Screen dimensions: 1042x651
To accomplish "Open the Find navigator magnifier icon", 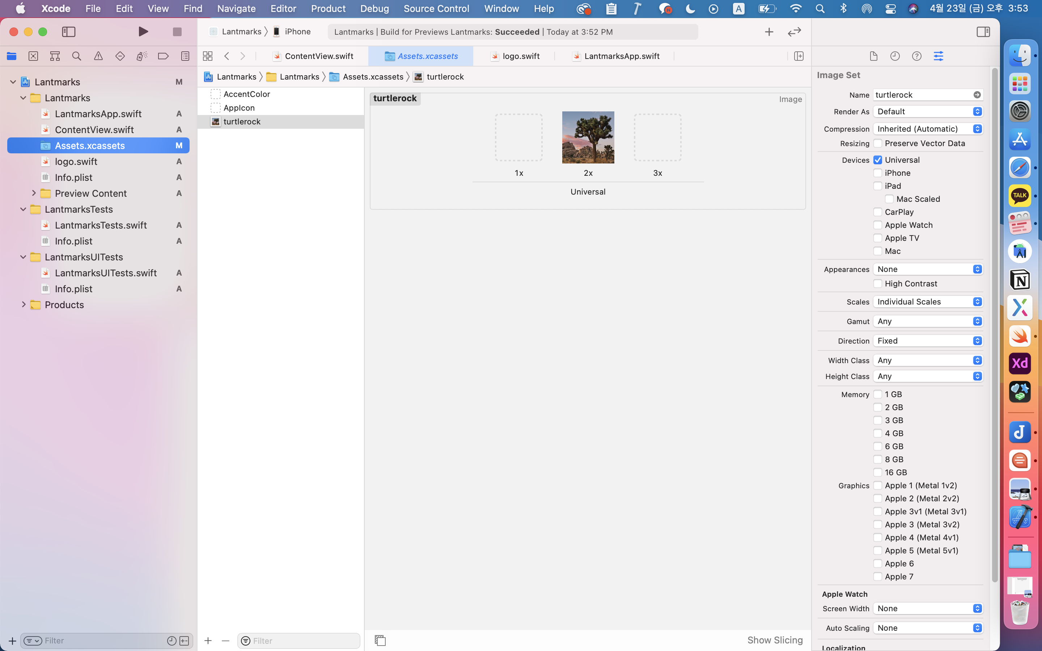I will pyautogui.click(x=77, y=56).
